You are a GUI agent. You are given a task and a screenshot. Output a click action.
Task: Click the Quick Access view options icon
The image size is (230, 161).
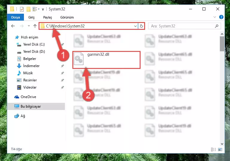35,9
